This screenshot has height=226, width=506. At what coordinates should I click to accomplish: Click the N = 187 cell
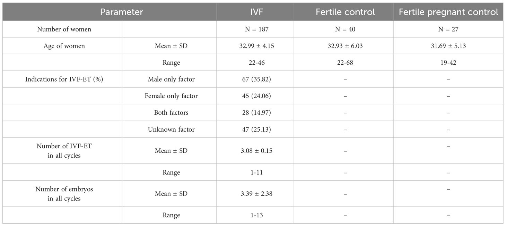click(x=255, y=29)
